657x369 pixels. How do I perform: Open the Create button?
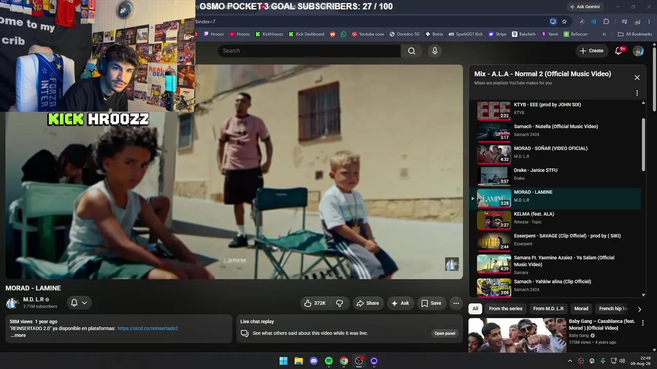click(591, 51)
